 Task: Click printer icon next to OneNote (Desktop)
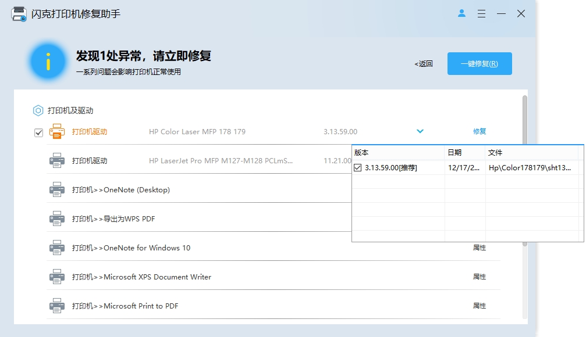57,189
